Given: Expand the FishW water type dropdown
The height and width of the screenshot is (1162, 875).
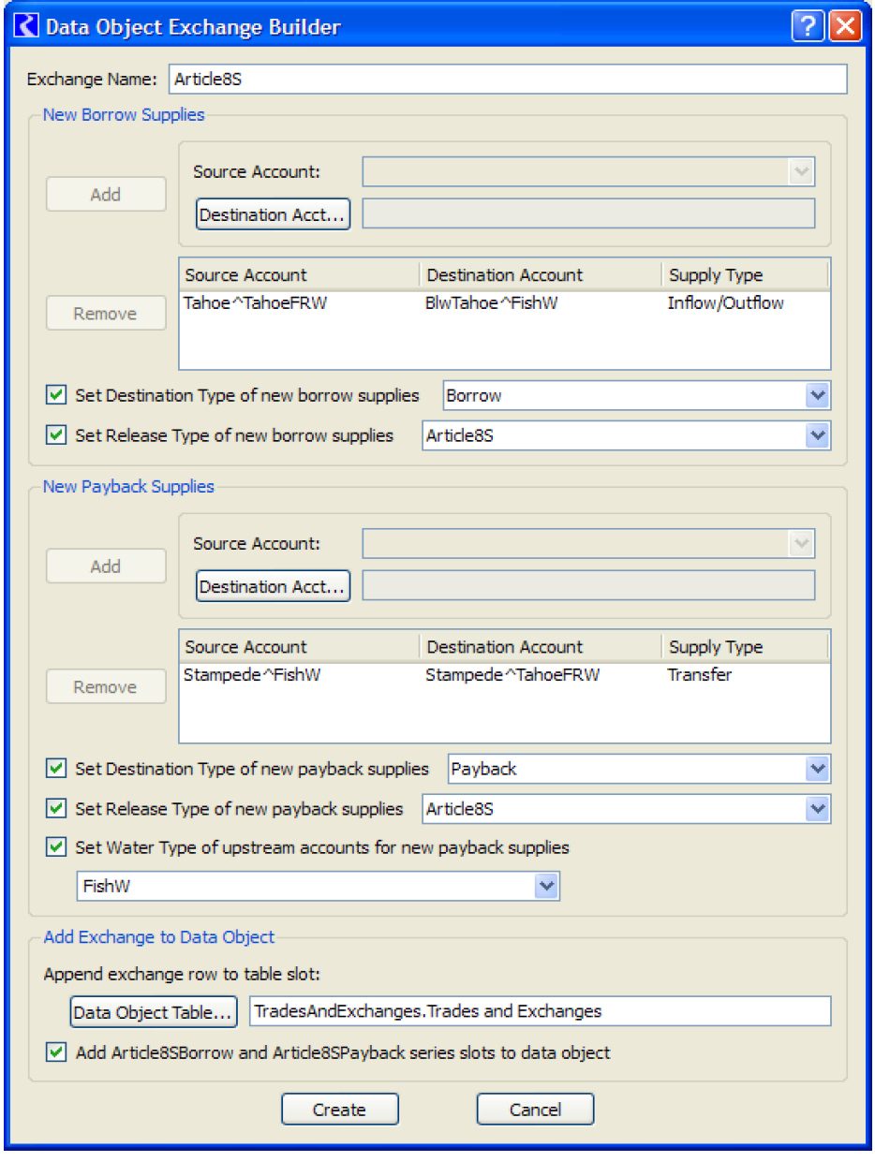Looking at the screenshot, I should click(546, 886).
